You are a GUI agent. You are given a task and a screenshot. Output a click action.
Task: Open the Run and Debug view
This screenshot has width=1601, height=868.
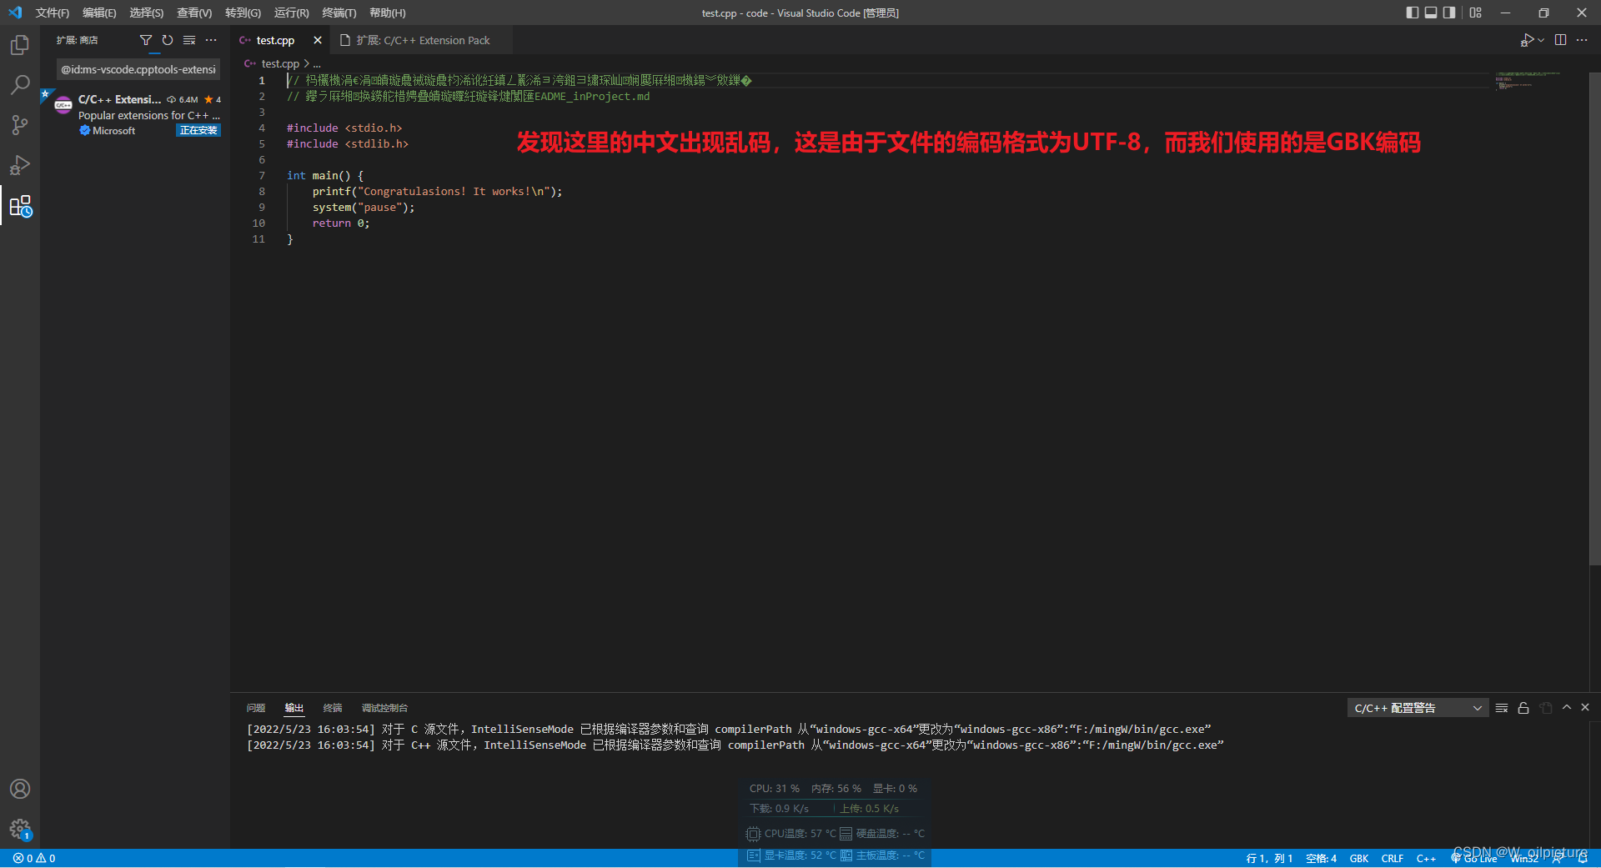pyautogui.click(x=20, y=165)
